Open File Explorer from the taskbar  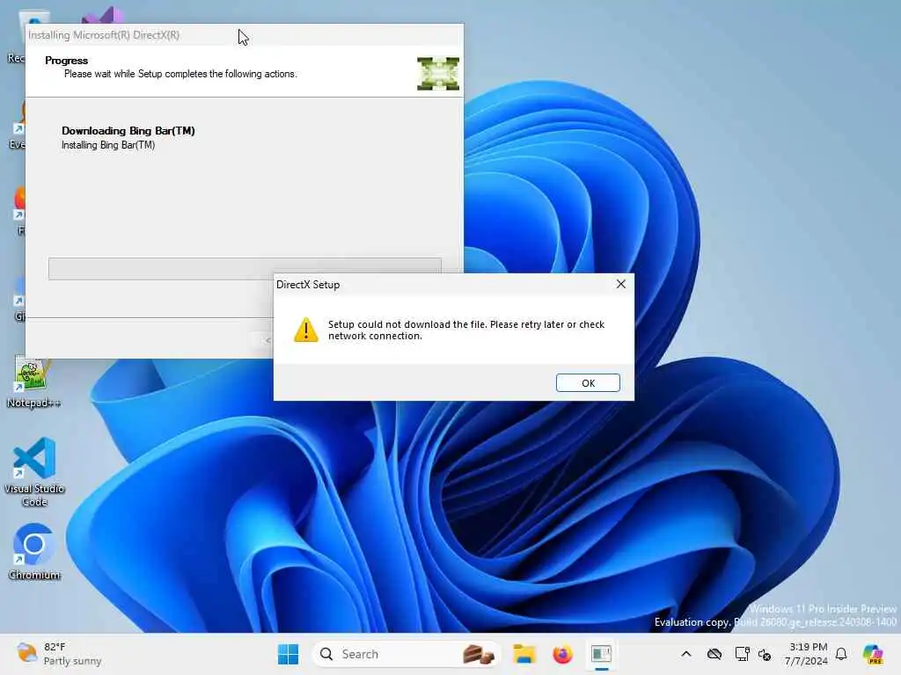[x=524, y=654]
